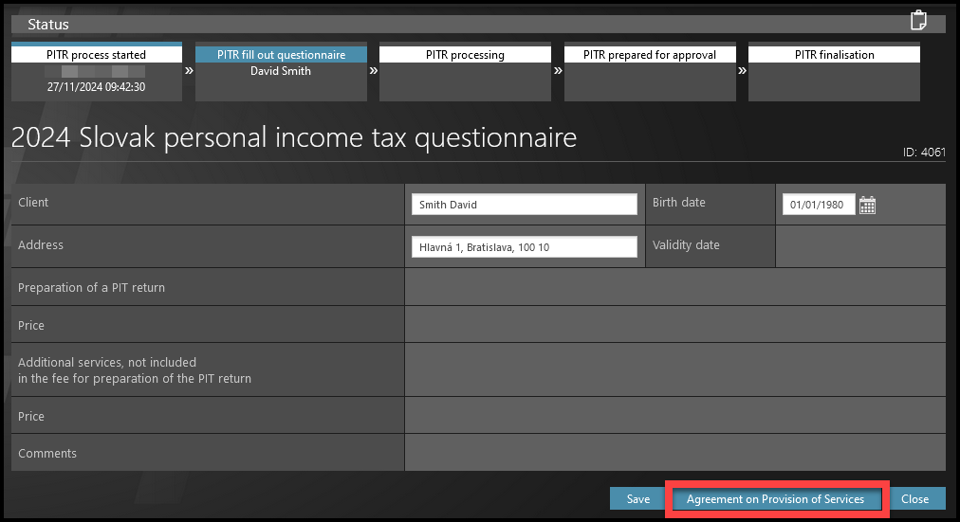Select the PITR process started step
Screen dimensions: 960x522
(96, 71)
